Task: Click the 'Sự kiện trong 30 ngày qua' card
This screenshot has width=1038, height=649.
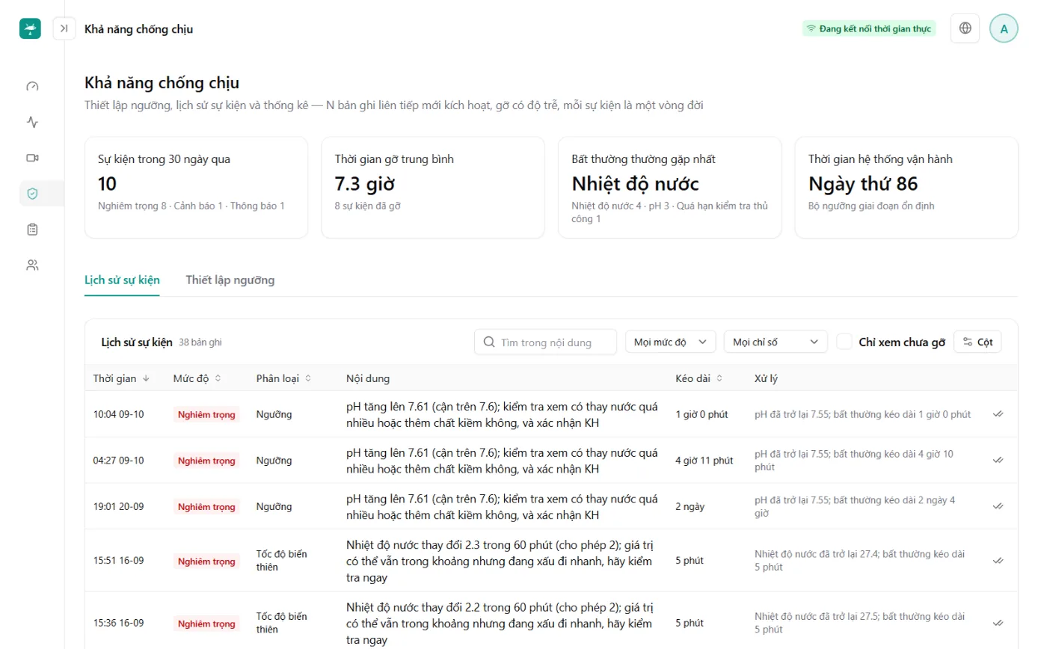Action: pyautogui.click(x=196, y=188)
